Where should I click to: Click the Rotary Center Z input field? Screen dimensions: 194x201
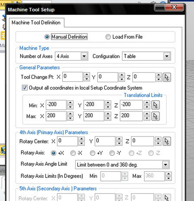pos(142,141)
